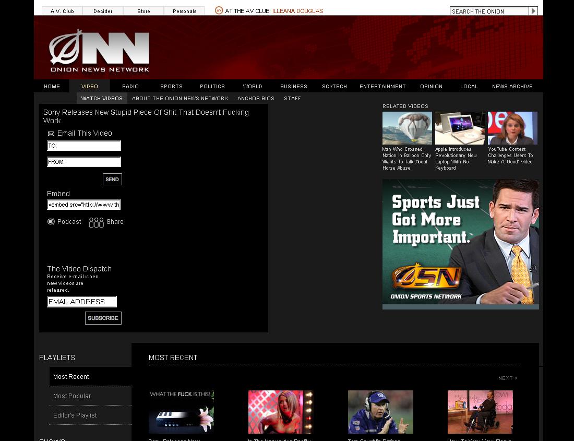This screenshot has height=441, width=574.
Task: Click Apple Introduces Revolutionary New Laptop title
Action: (456, 159)
